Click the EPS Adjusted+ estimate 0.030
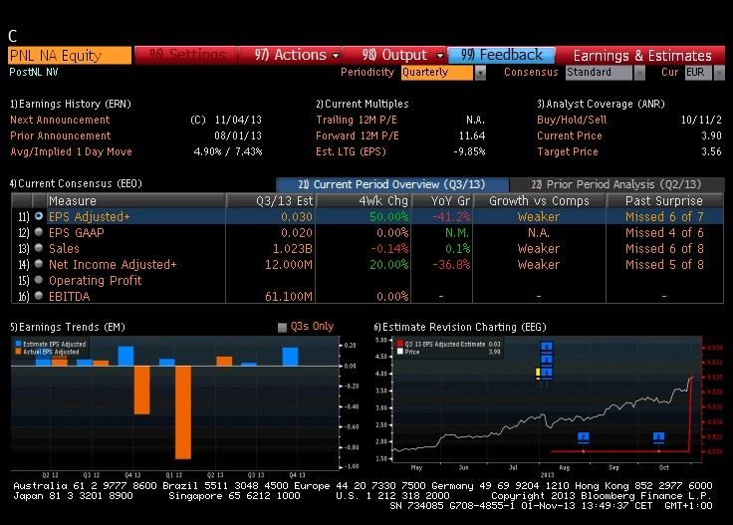Screen dimensions: 733x525 coord(297,217)
